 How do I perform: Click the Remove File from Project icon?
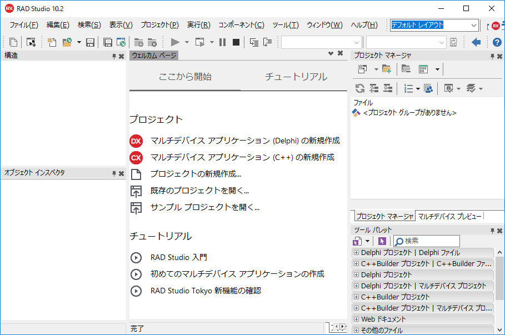[152, 42]
